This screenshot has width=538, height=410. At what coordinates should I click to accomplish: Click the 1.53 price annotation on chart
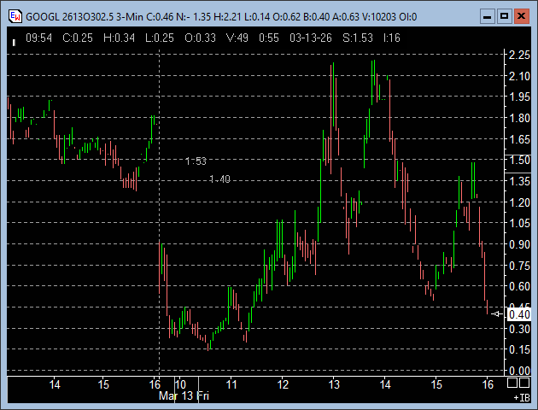click(196, 161)
